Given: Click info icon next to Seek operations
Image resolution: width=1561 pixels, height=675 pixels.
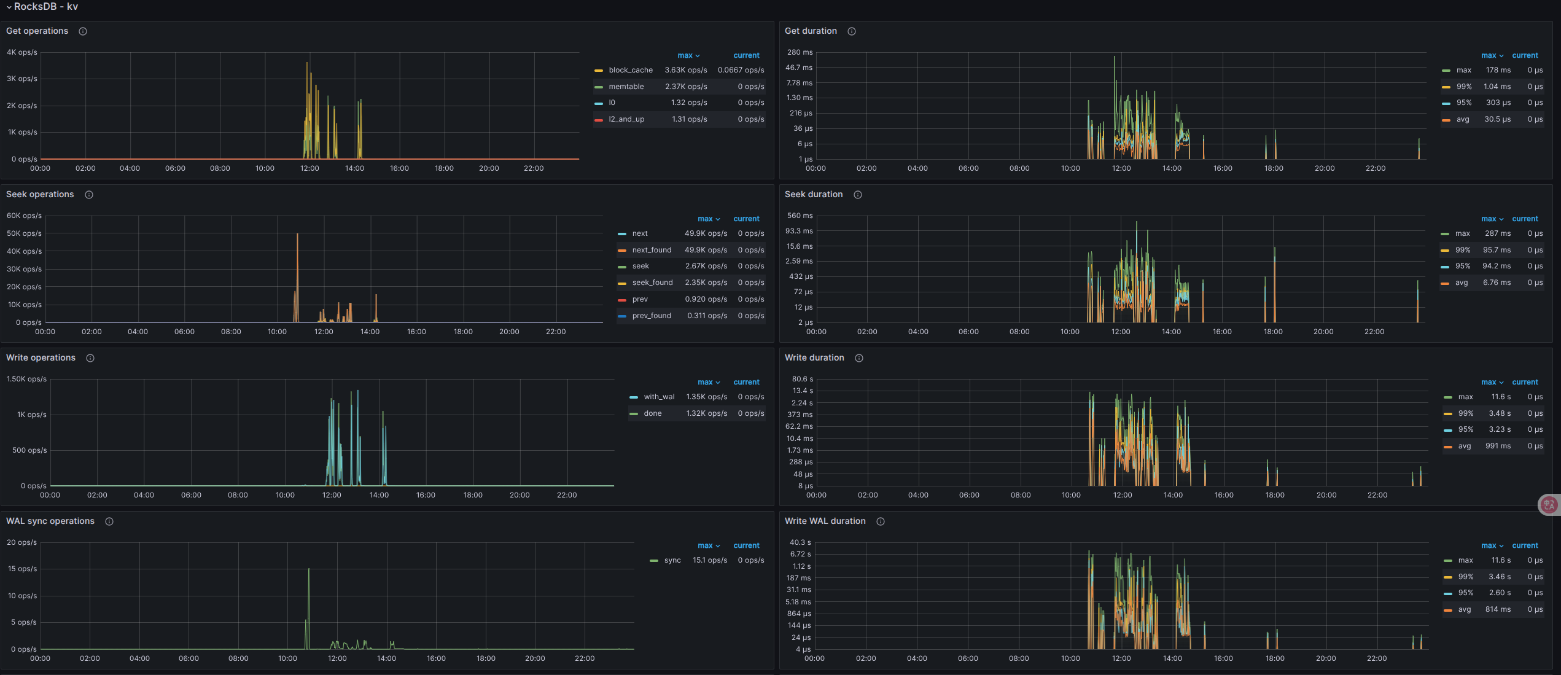Looking at the screenshot, I should (89, 195).
